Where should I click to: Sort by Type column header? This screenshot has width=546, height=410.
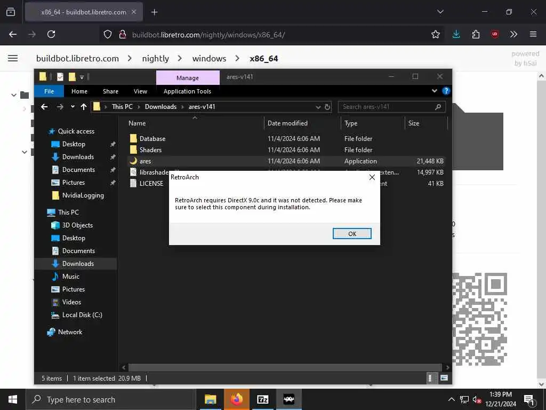point(351,123)
